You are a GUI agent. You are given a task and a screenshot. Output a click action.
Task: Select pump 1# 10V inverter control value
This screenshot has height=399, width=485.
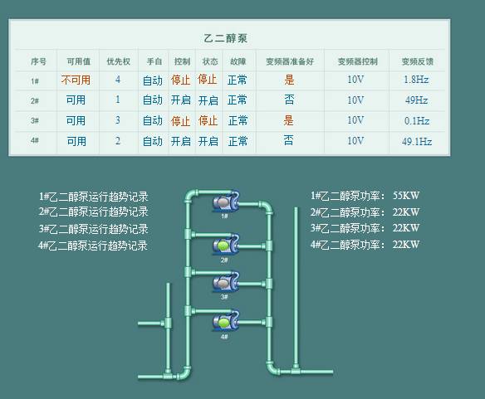355,80
